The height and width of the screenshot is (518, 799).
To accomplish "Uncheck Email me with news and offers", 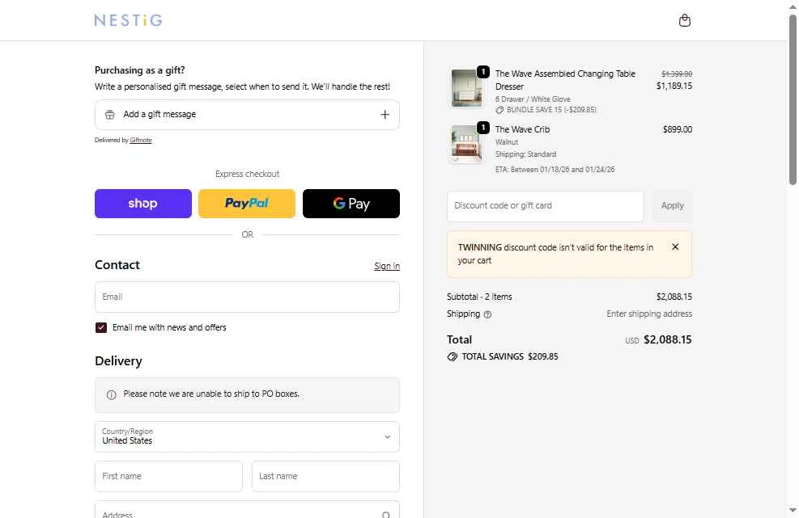I will coord(101,327).
